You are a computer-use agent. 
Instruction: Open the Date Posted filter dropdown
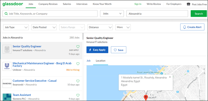click(x=44, y=27)
